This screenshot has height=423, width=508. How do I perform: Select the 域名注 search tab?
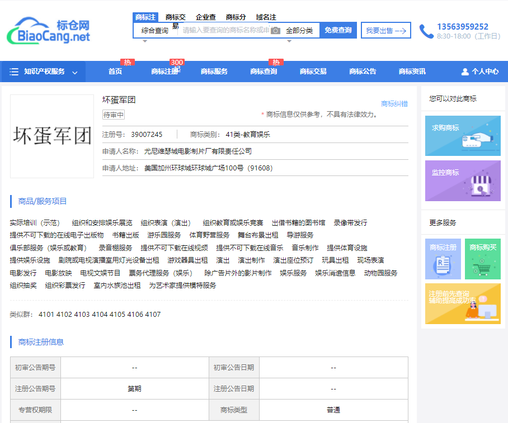click(x=266, y=17)
